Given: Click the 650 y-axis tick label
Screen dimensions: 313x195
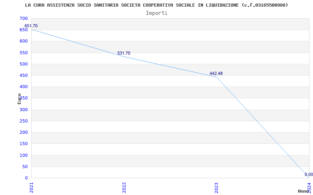Looking at the screenshot, I should [23, 30].
